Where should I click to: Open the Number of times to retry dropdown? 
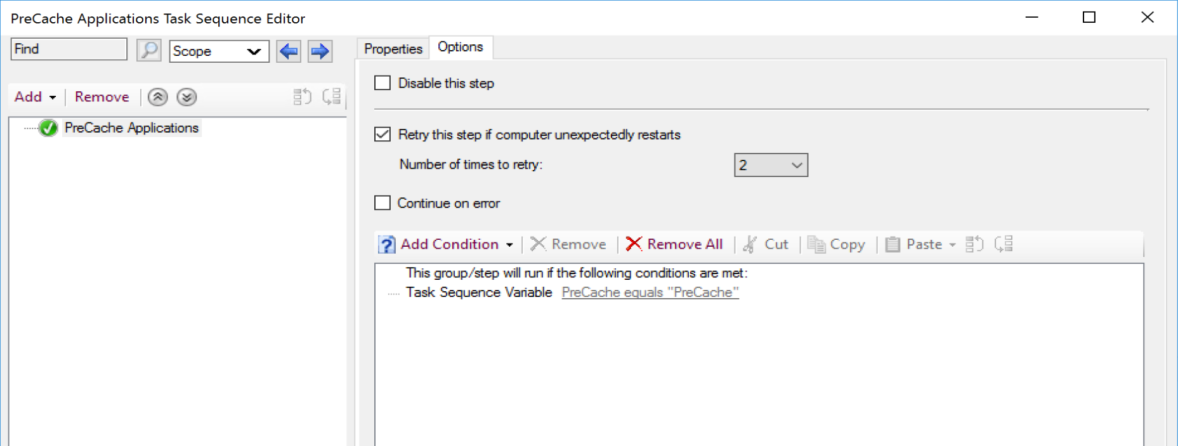(771, 165)
